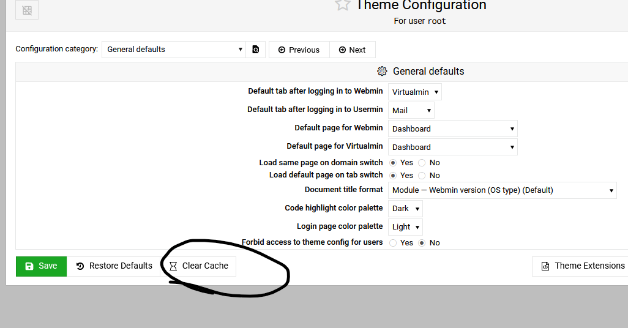Go to the Next configuration category
This screenshot has width=628, height=328.
point(352,50)
